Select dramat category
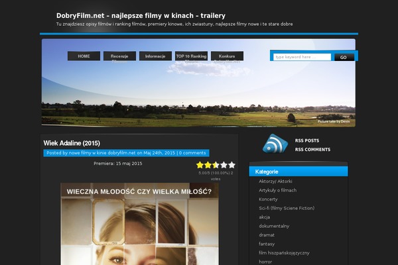 [x=267, y=235]
